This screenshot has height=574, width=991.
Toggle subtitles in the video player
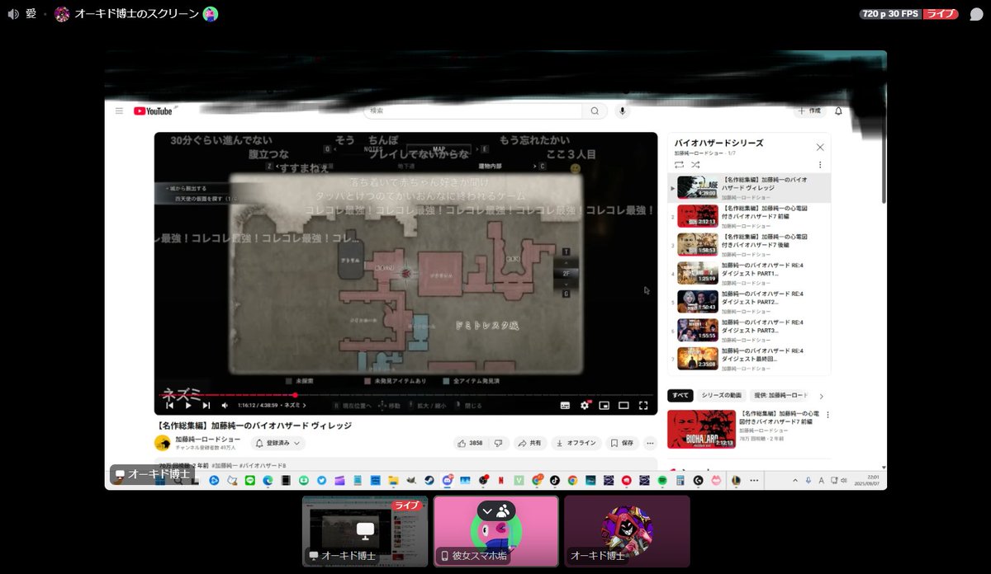[565, 405]
